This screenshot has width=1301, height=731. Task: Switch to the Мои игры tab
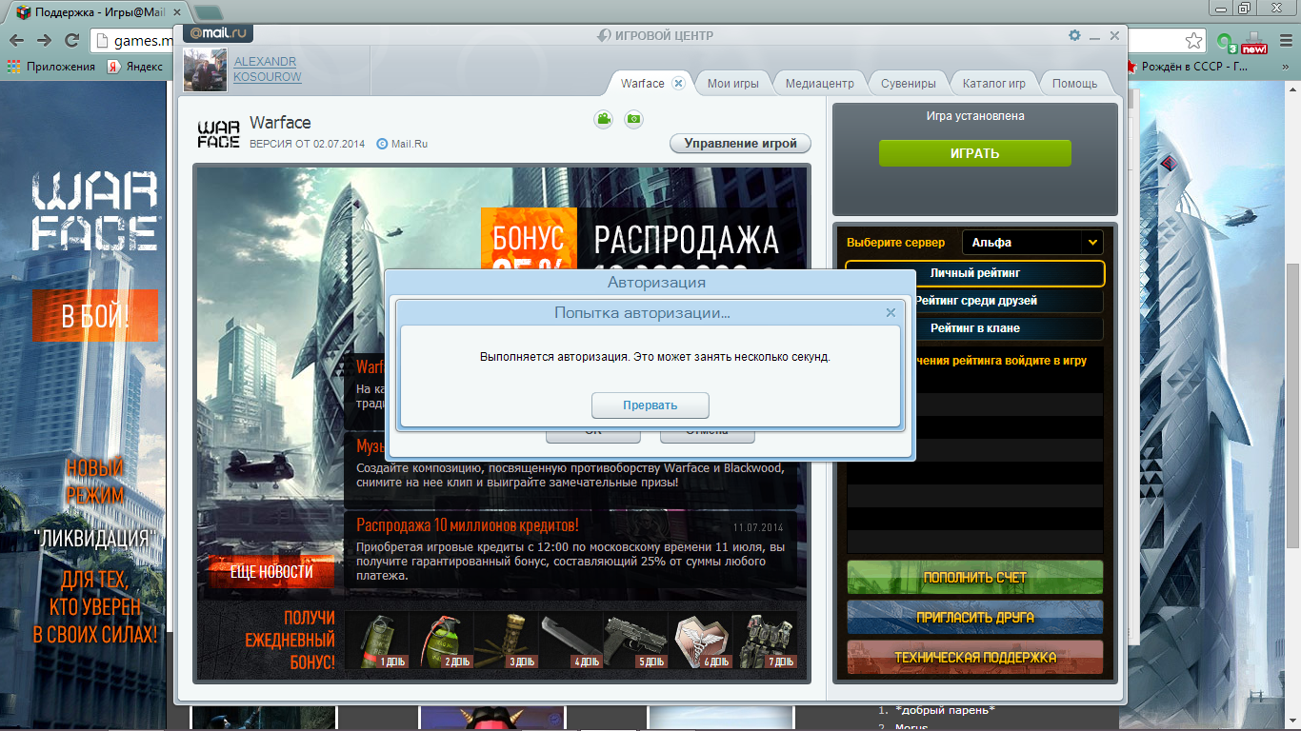(733, 84)
